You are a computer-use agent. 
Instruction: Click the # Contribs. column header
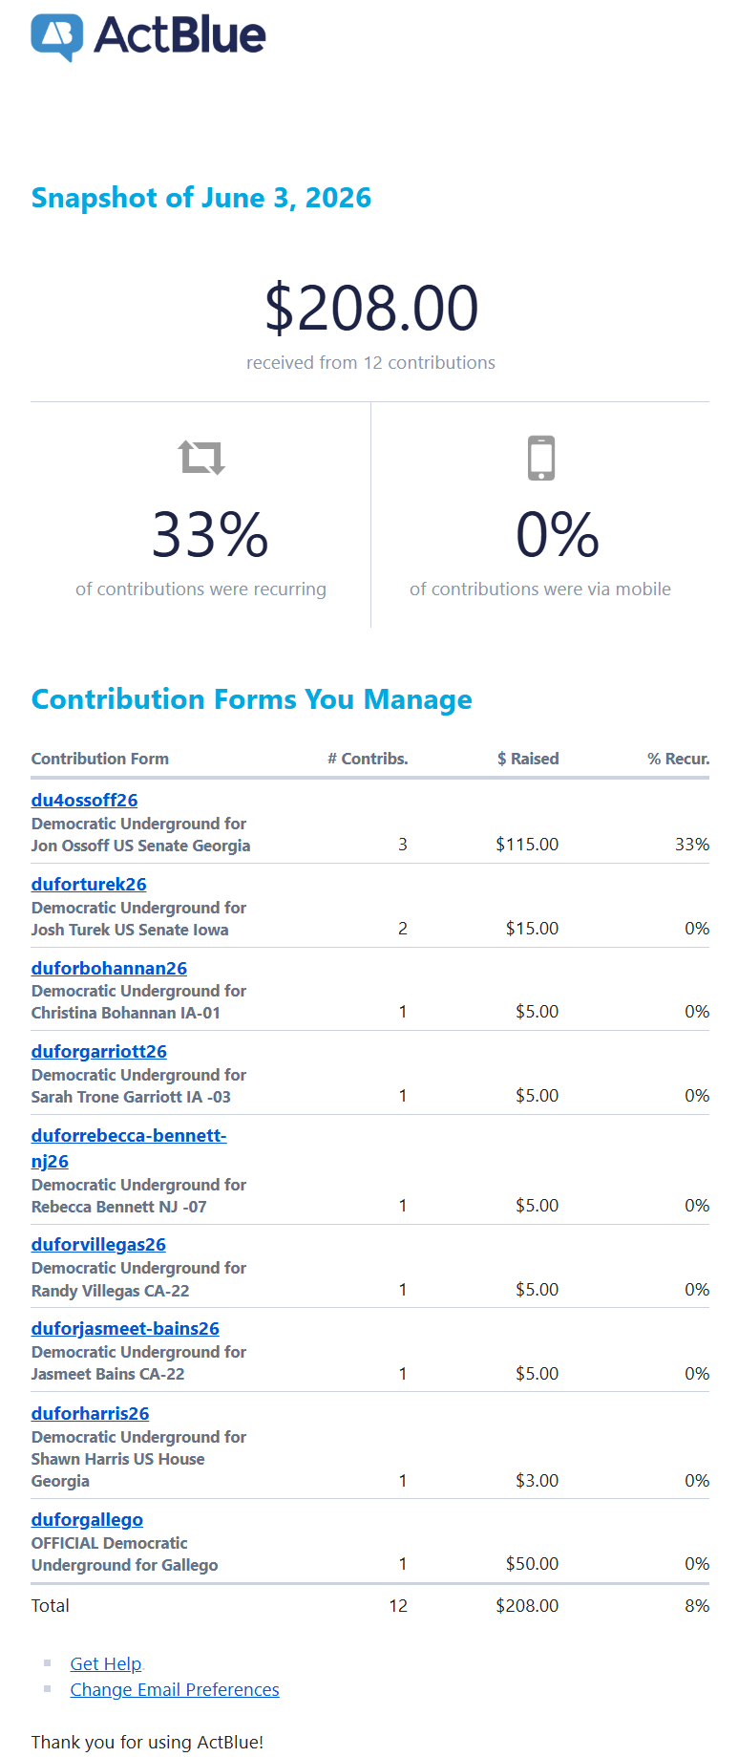(x=368, y=759)
